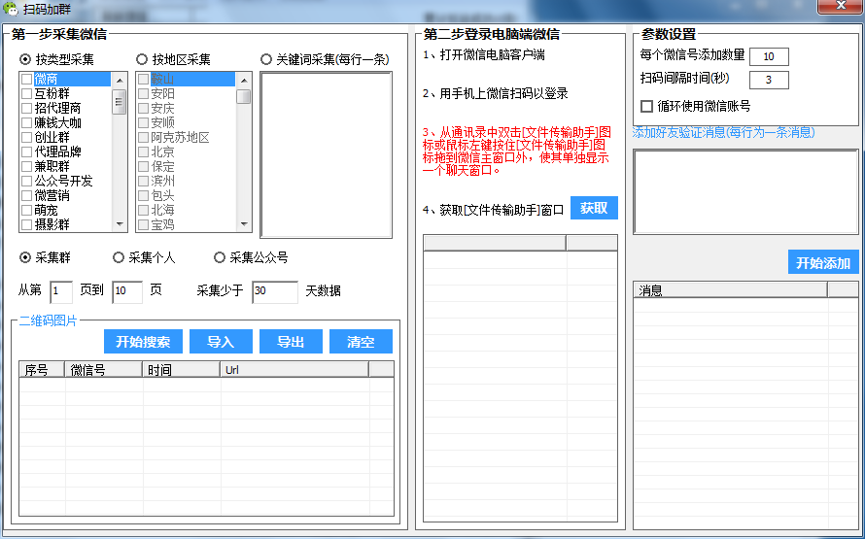Click the 扫码间隔时间 input field
The width and height of the screenshot is (865, 539).
(x=769, y=80)
